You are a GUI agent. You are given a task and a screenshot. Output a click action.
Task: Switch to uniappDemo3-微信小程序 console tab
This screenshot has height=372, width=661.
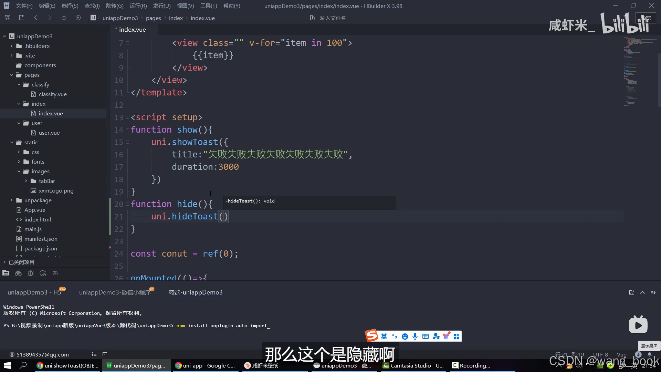[115, 292]
